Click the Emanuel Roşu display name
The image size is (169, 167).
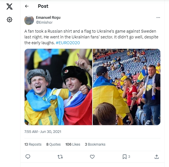tap(48, 17)
